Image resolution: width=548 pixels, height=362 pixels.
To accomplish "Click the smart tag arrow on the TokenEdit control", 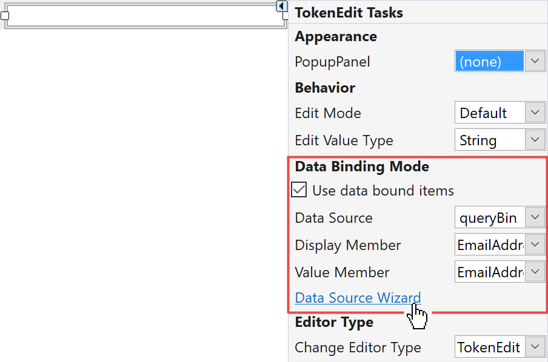I will [x=281, y=6].
